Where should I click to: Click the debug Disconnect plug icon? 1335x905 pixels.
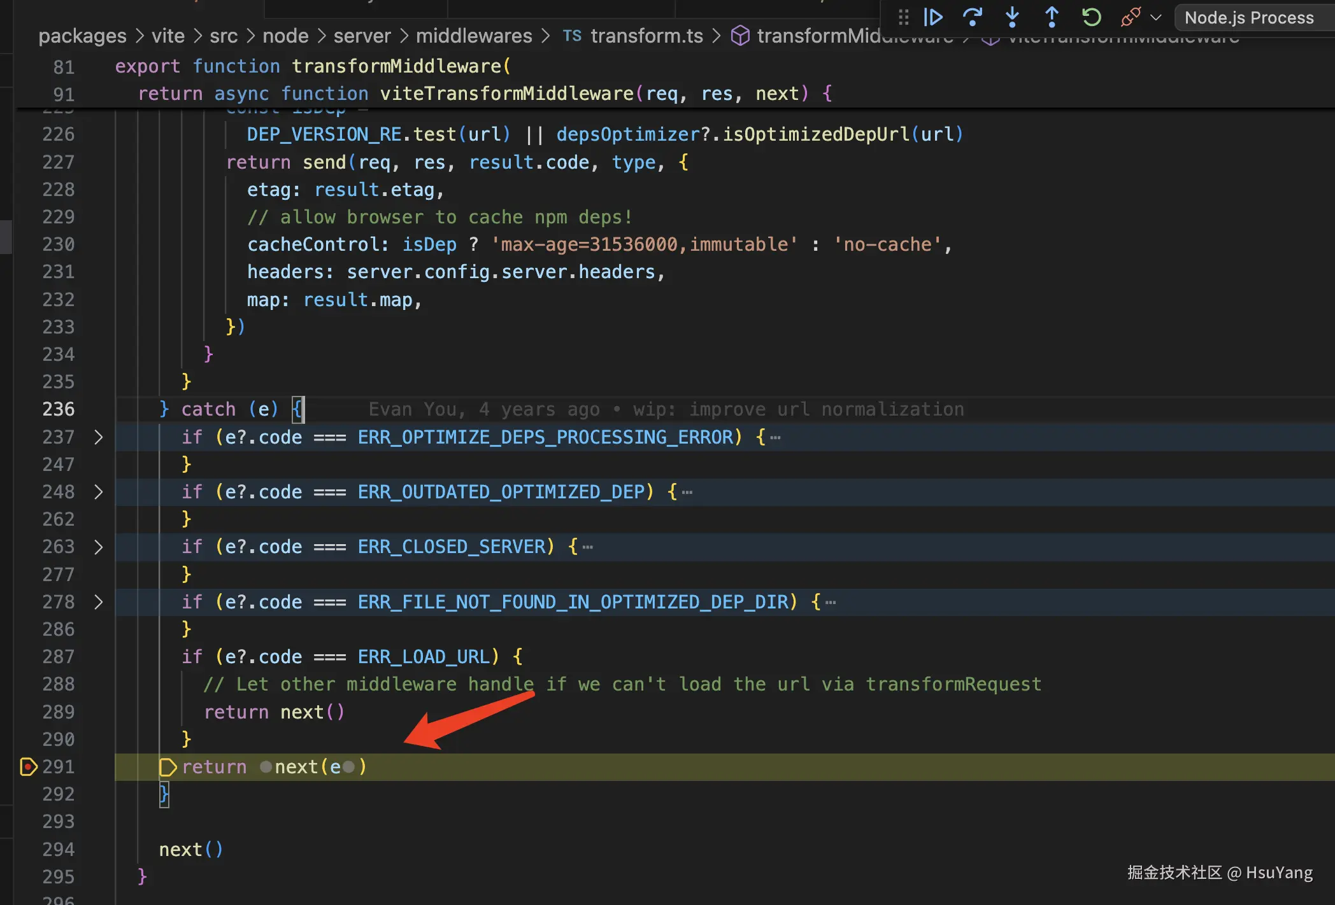click(x=1131, y=17)
